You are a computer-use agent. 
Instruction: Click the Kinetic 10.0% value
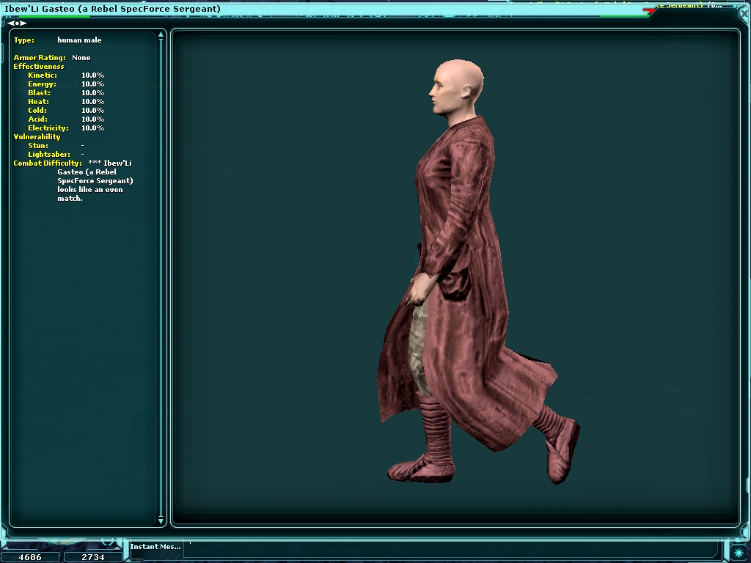tap(92, 76)
